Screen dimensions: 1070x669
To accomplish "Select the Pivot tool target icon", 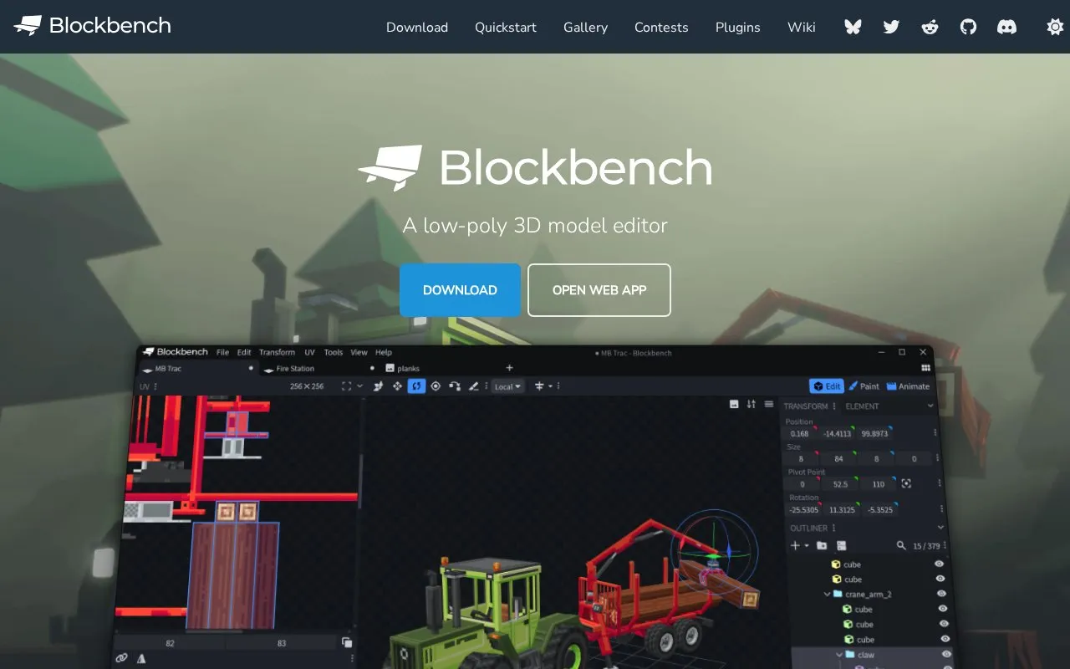I will 436,386.
